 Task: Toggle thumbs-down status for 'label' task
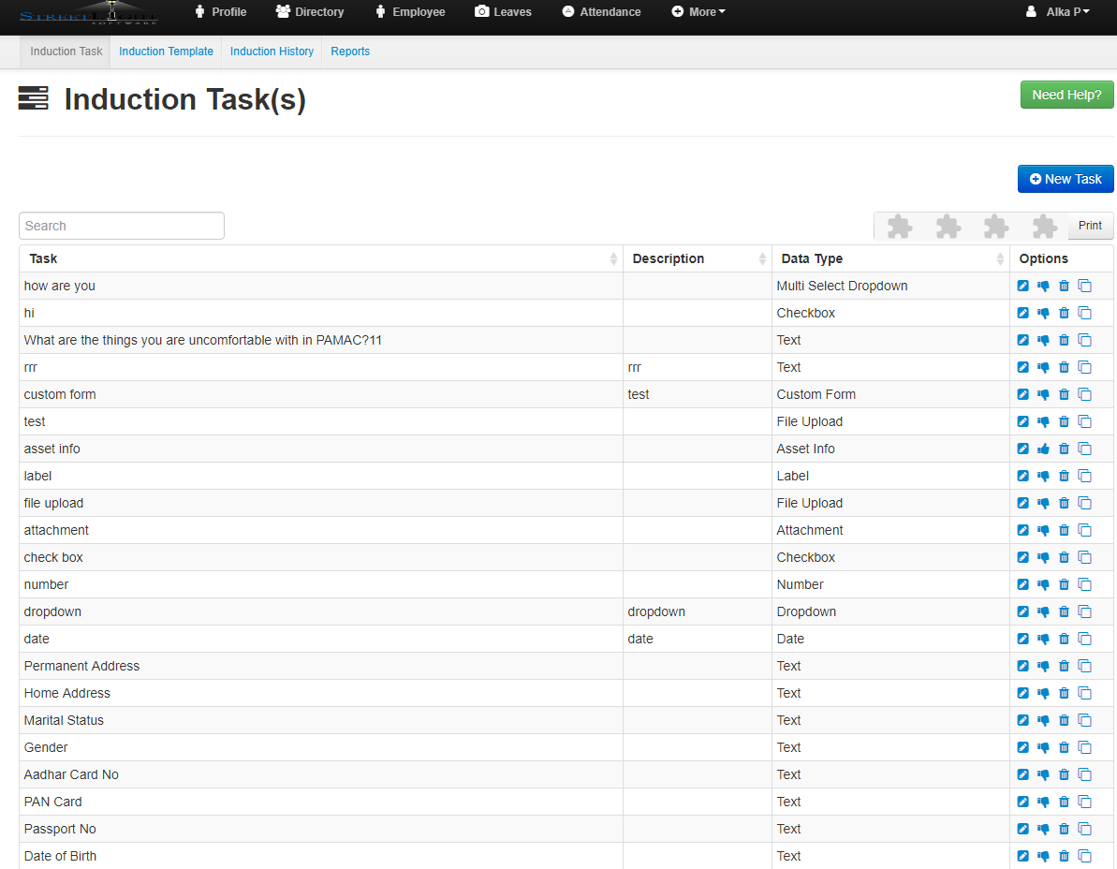[1043, 476]
